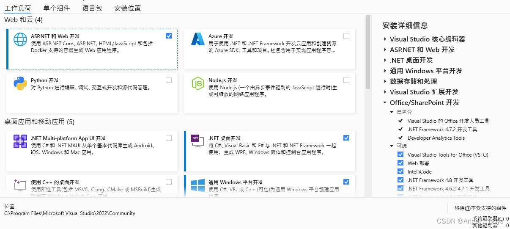Expand Visual Studio 扩展开发 install details
Viewport: 510px width, 229px height.
[x=385, y=92]
